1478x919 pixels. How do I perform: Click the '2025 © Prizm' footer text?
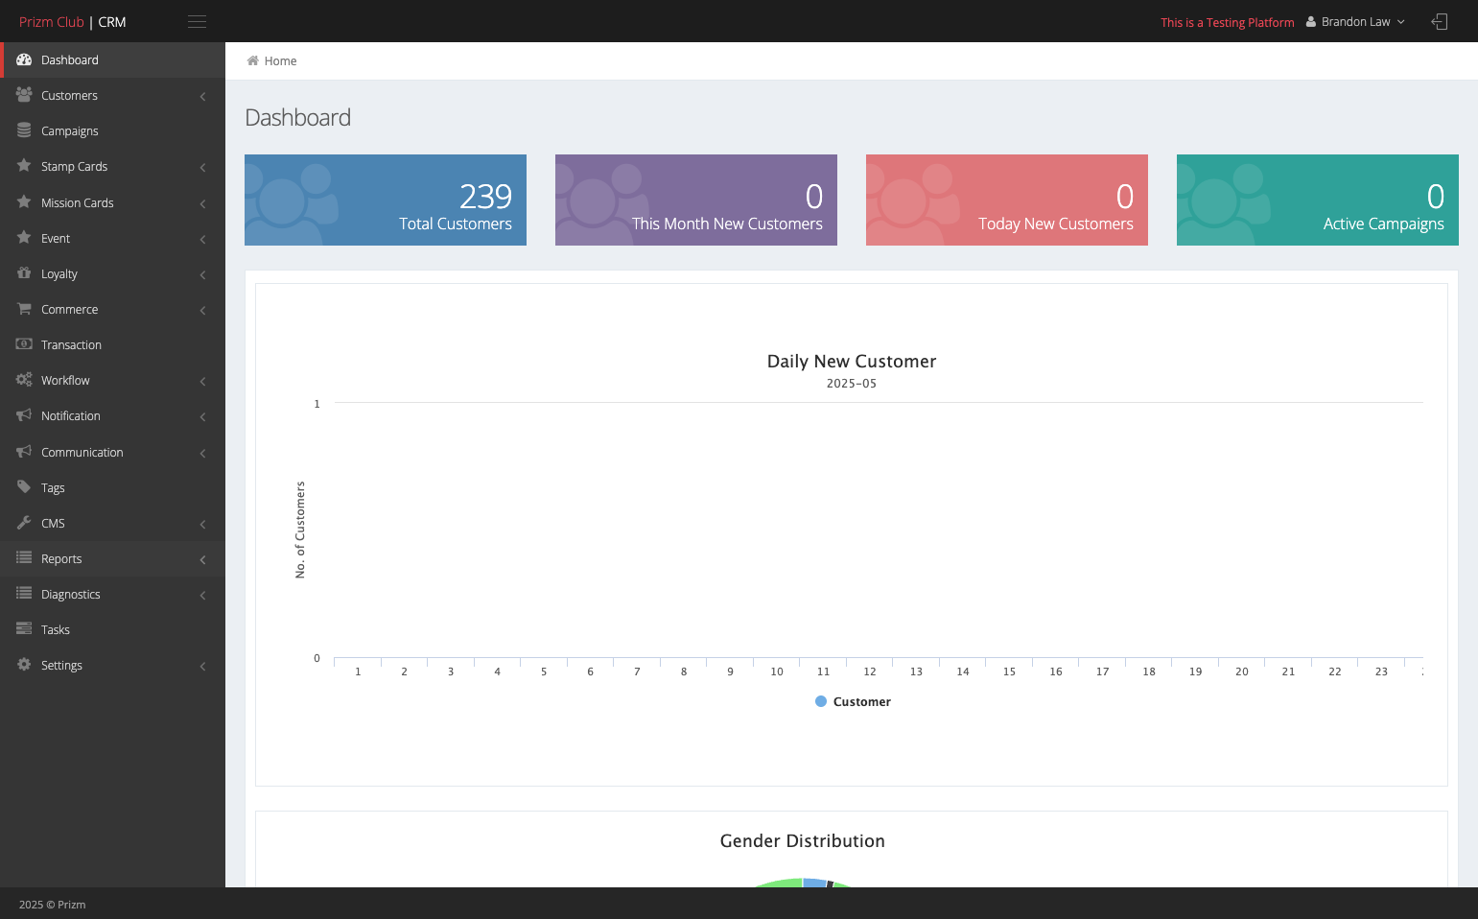(x=53, y=904)
